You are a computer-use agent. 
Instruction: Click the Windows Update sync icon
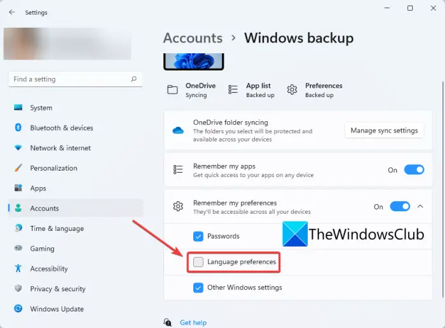coord(18,308)
